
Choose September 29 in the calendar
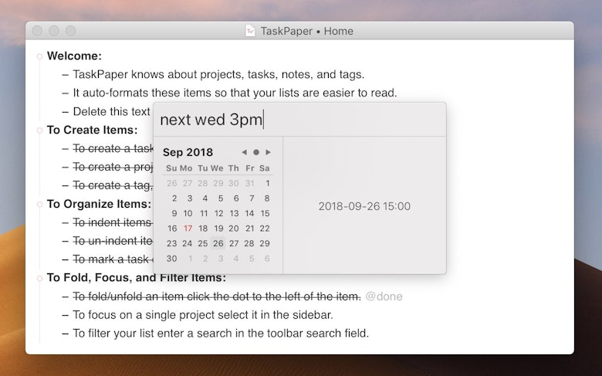point(265,243)
